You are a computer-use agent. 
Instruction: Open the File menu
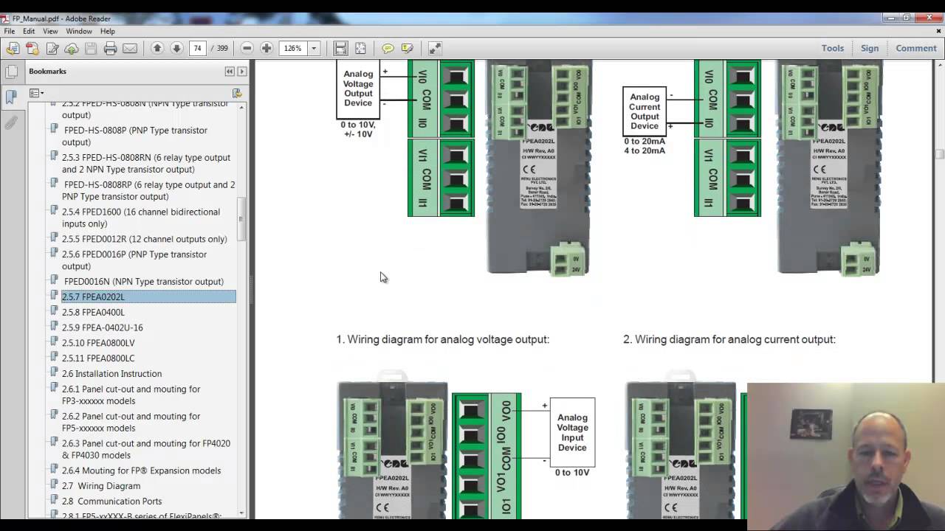click(x=10, y=31)
